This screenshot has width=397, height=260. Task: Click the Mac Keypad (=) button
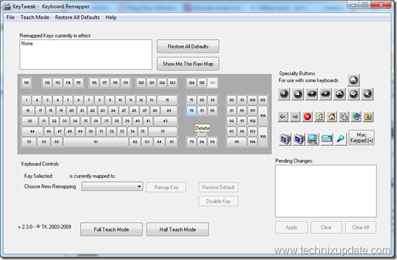click(x=362, y=138)
